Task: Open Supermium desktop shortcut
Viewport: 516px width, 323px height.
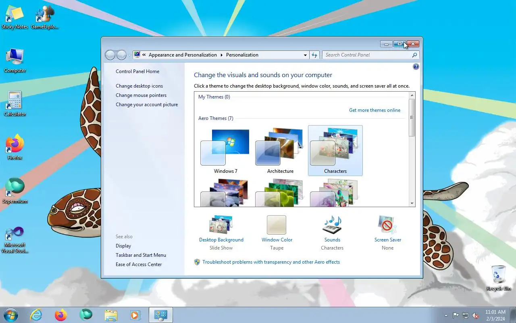Action: click(x=15, y=191)
